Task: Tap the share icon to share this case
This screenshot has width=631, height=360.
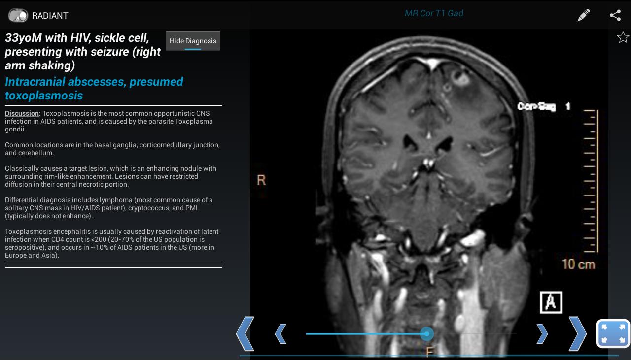Action: click(x=615, y=15)
